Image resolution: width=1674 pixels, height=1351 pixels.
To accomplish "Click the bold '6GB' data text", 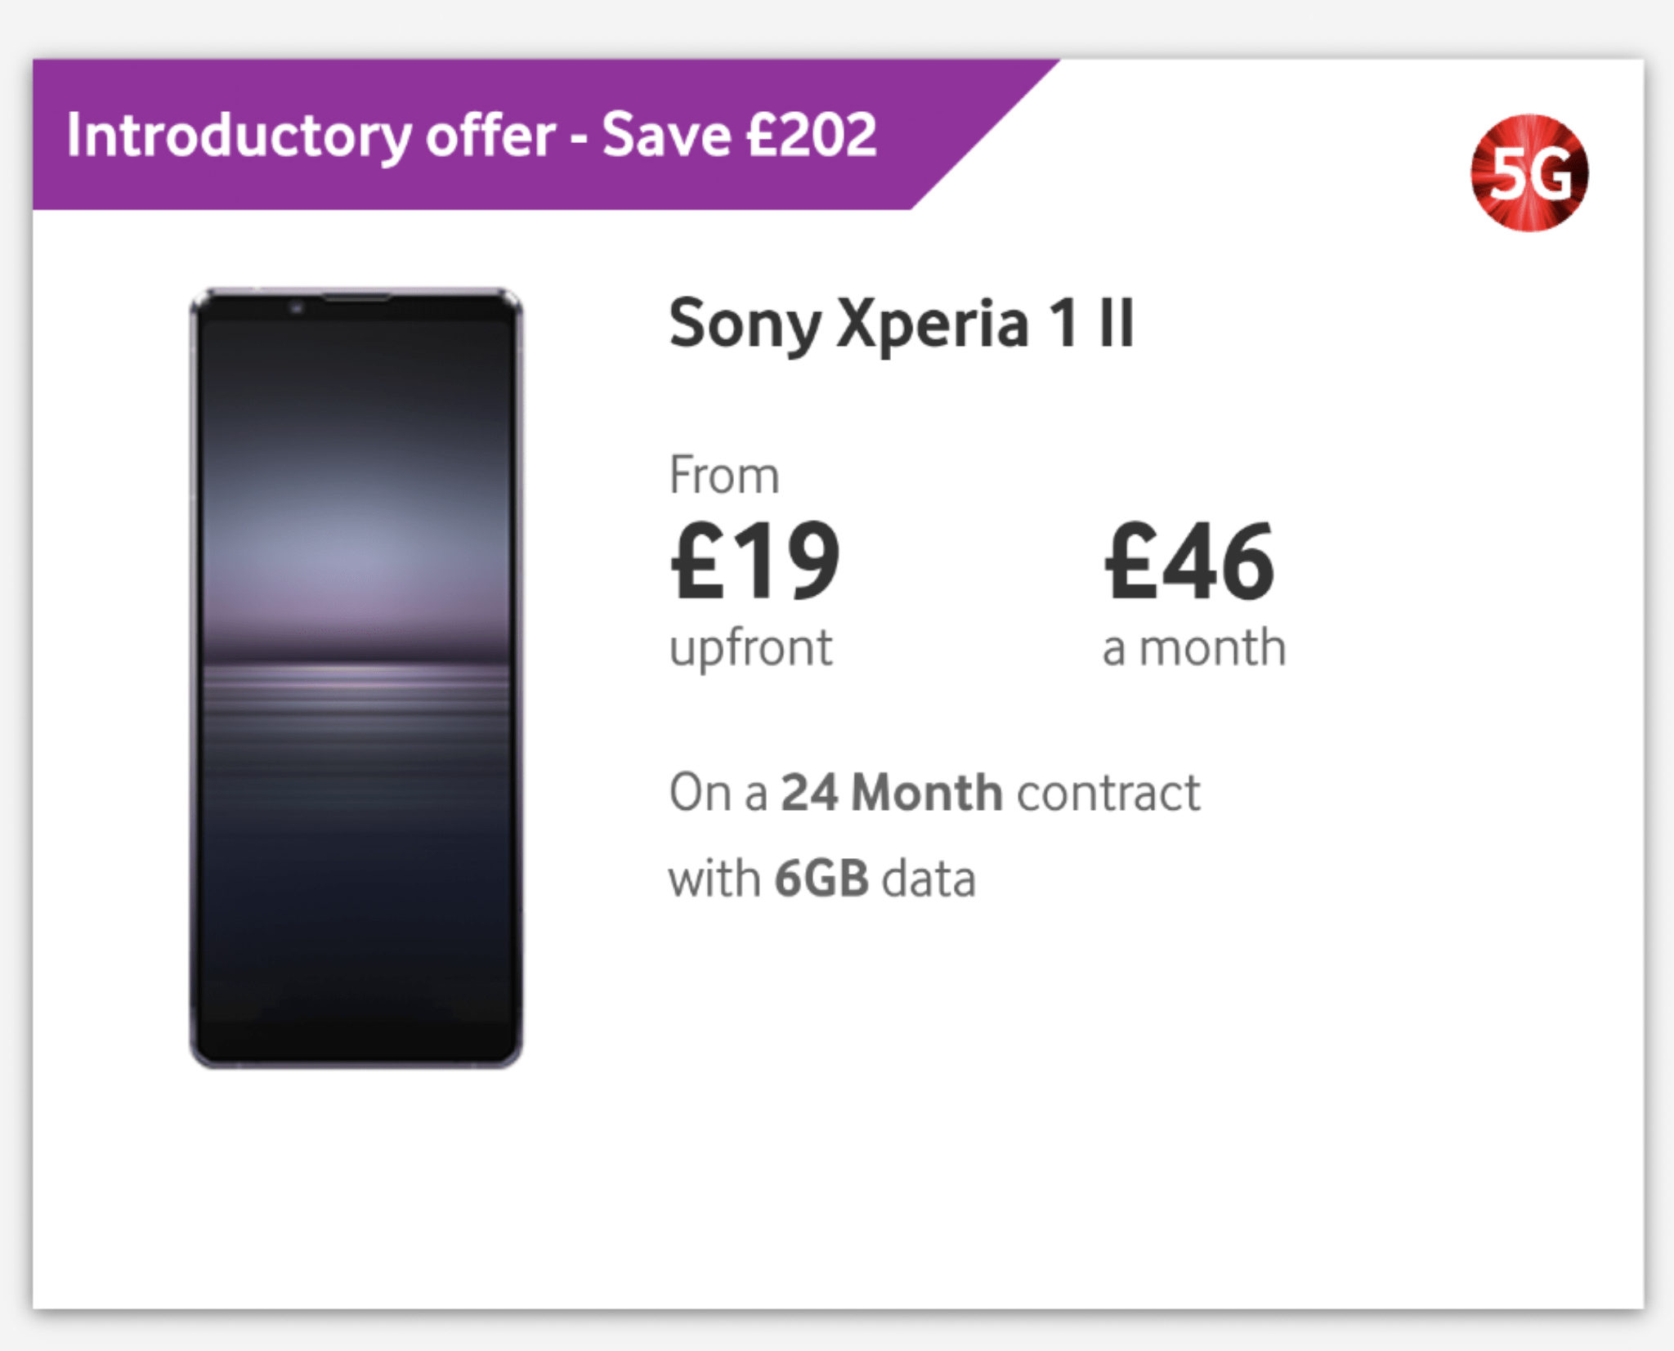I will click(x=821, y=879).
